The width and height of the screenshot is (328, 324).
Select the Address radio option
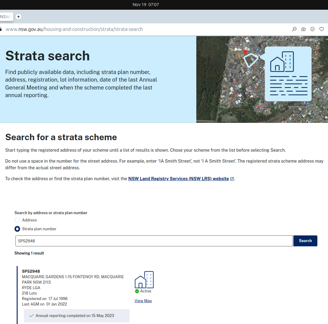click(17, 220)
